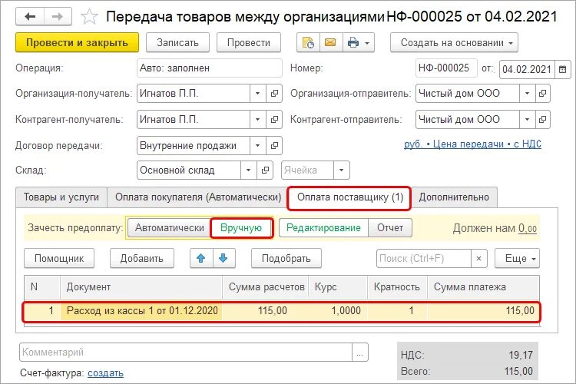Open Дополнительно tab
The width and height of the screenshot is (576, 384).
click(454, 197)
